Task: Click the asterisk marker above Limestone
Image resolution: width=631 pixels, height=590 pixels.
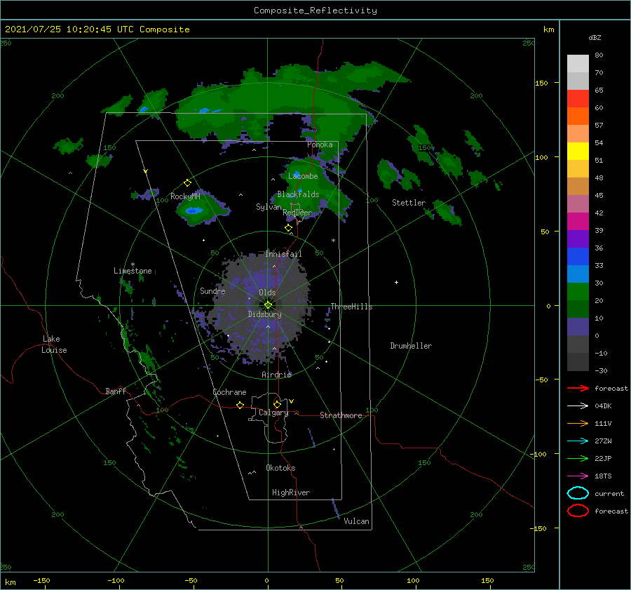Action: [x=133, y=264]
